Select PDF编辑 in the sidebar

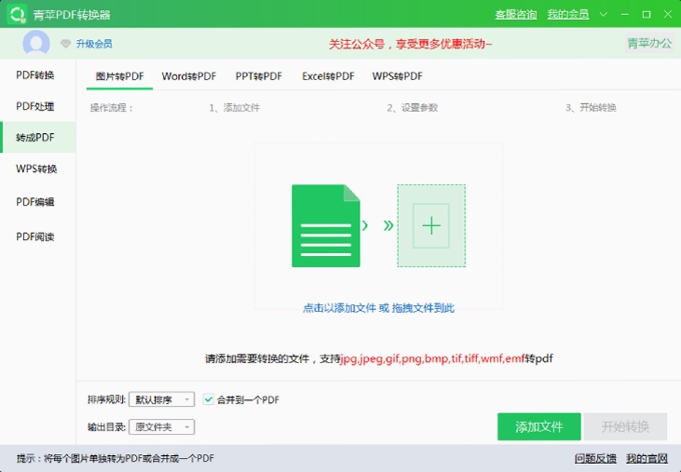(x=38, y=202)
